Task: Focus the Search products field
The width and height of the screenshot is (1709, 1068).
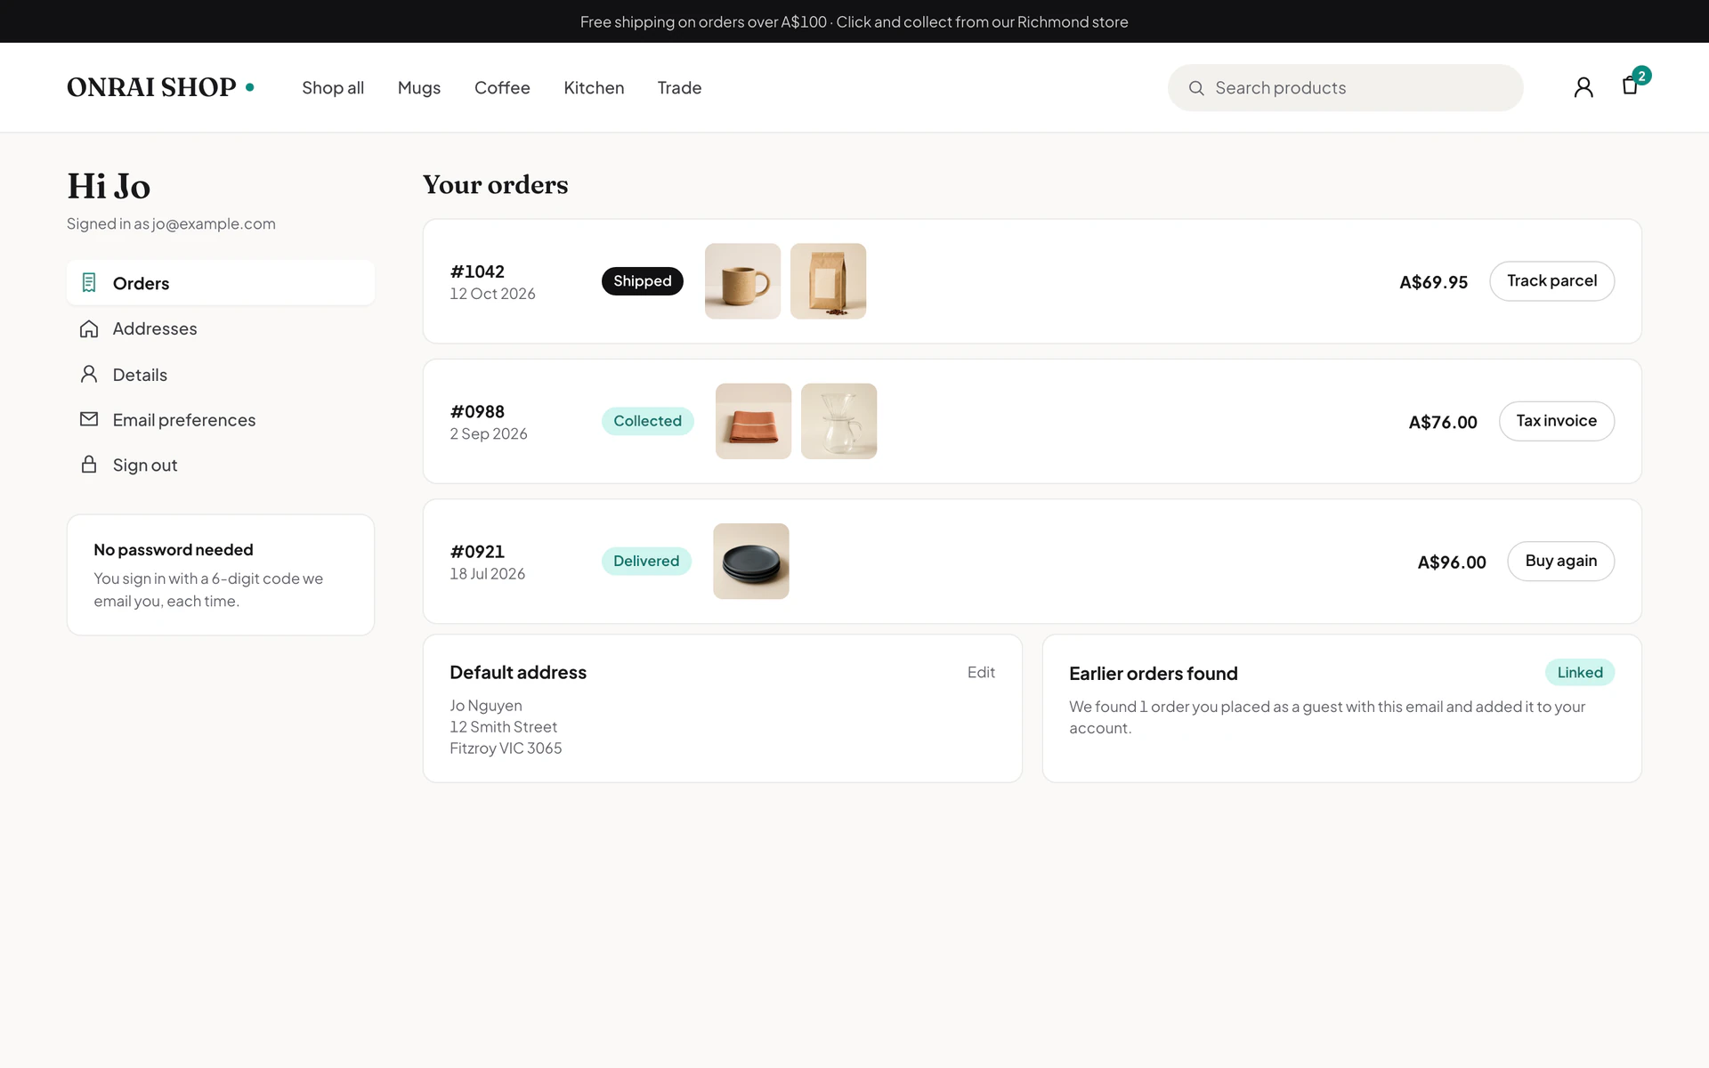Action: [x=1345, y=88]
